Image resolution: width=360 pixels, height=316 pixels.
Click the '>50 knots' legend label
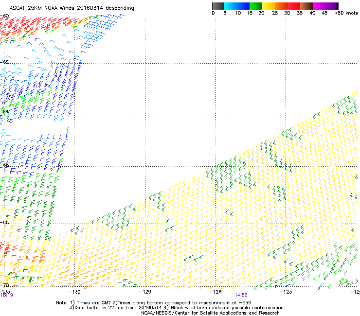coord(346,13)
